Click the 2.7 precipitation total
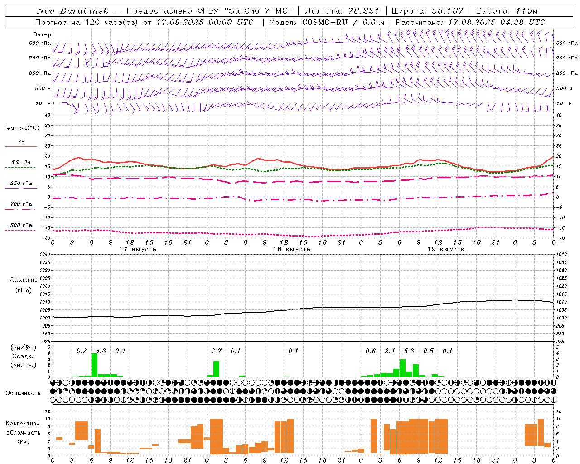The width and height of the screenshot is (580, 464). click(x=217, y=351)
